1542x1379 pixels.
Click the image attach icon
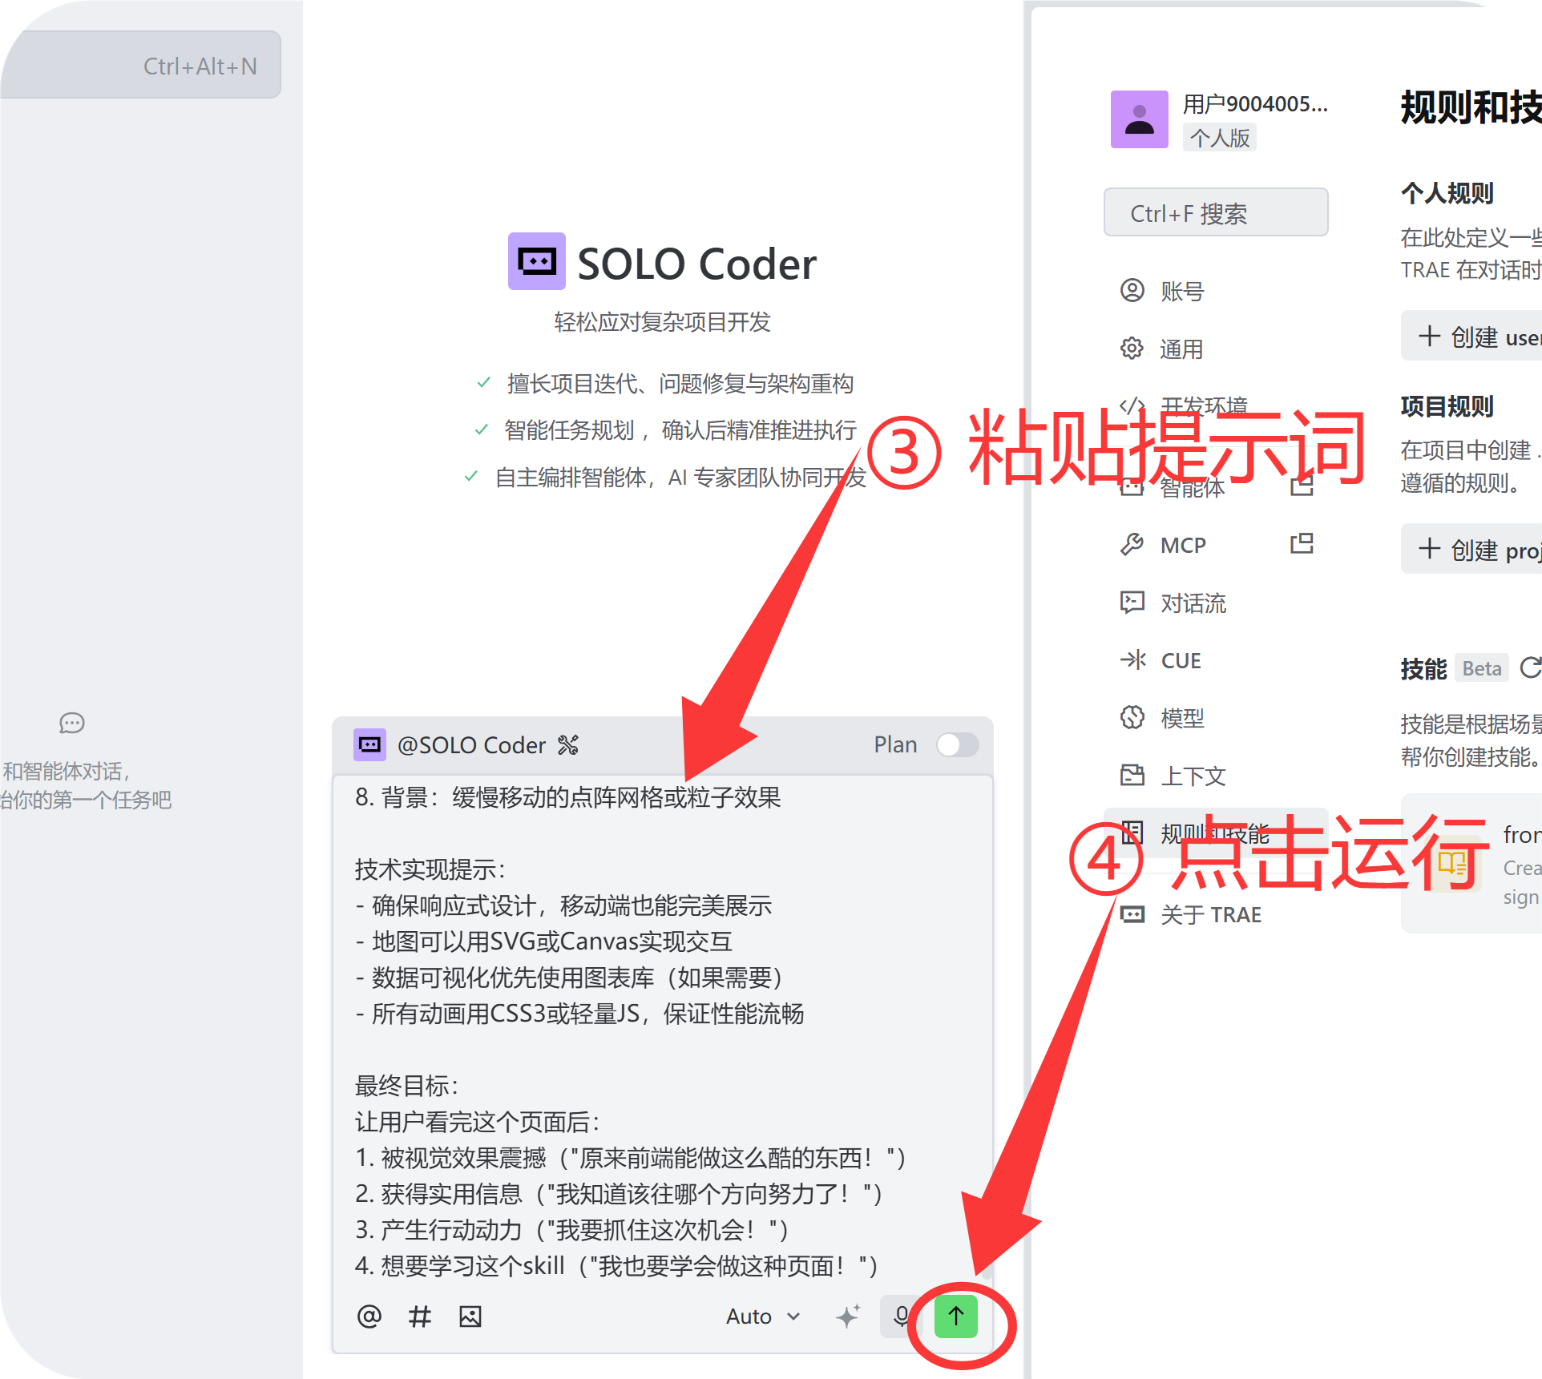click(x=470, y=1316)
